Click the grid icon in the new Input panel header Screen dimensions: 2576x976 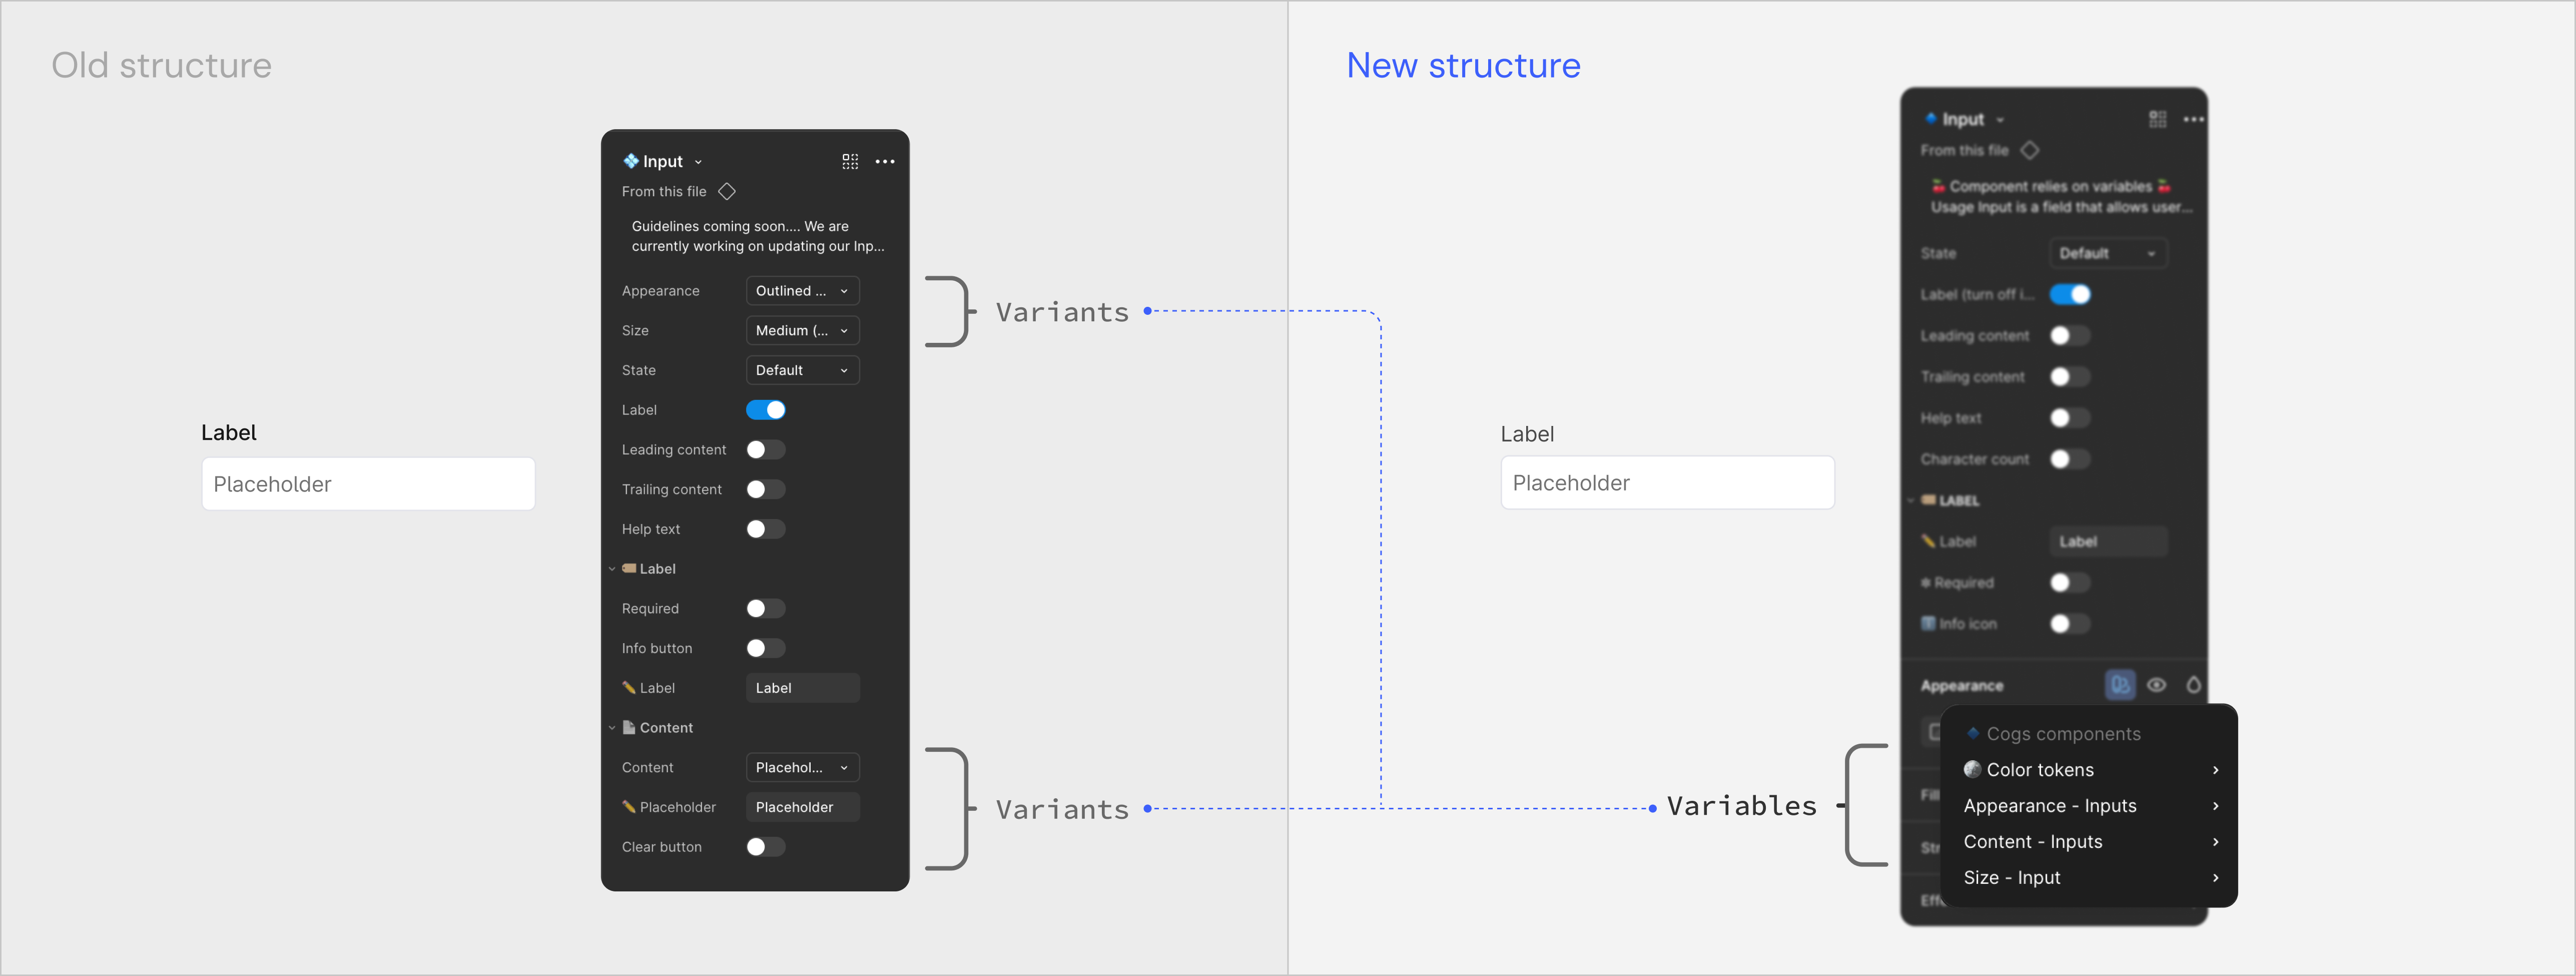[2157, 119]
